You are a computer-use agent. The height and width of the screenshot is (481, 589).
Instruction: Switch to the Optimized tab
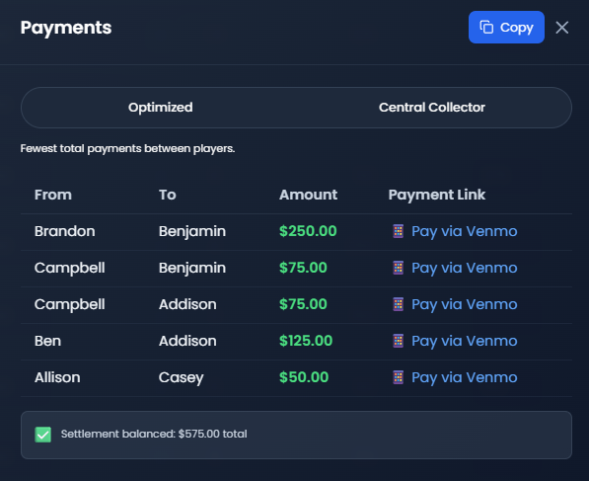[161, 108]
